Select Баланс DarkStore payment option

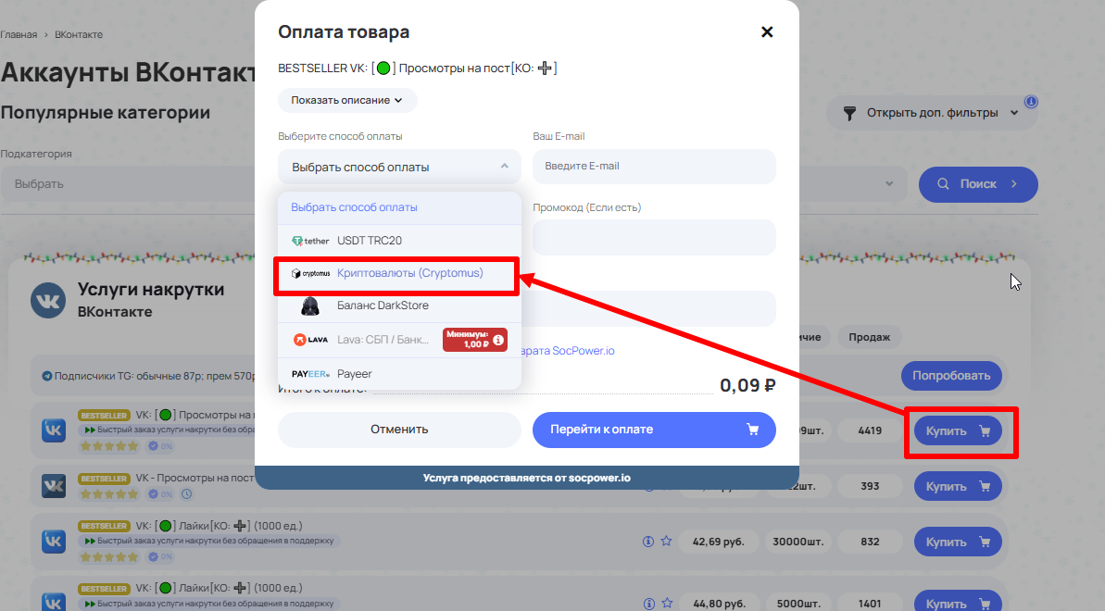tap(399, 305)
